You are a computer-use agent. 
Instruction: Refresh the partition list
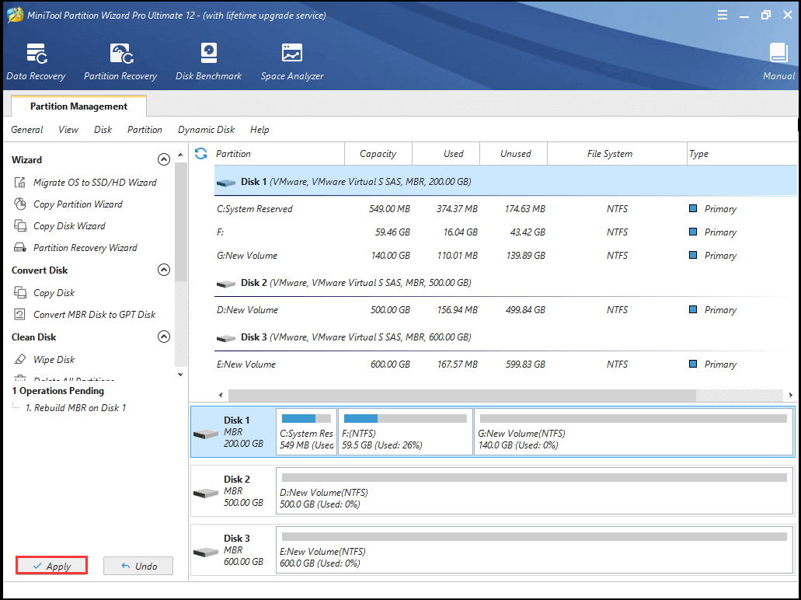(200, 153)
